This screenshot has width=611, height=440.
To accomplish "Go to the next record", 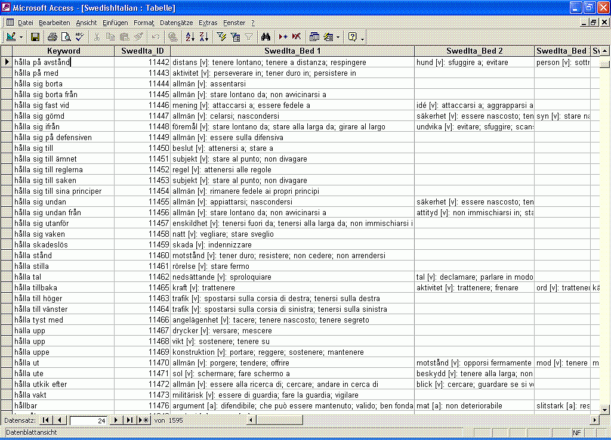I will (116, 420).
